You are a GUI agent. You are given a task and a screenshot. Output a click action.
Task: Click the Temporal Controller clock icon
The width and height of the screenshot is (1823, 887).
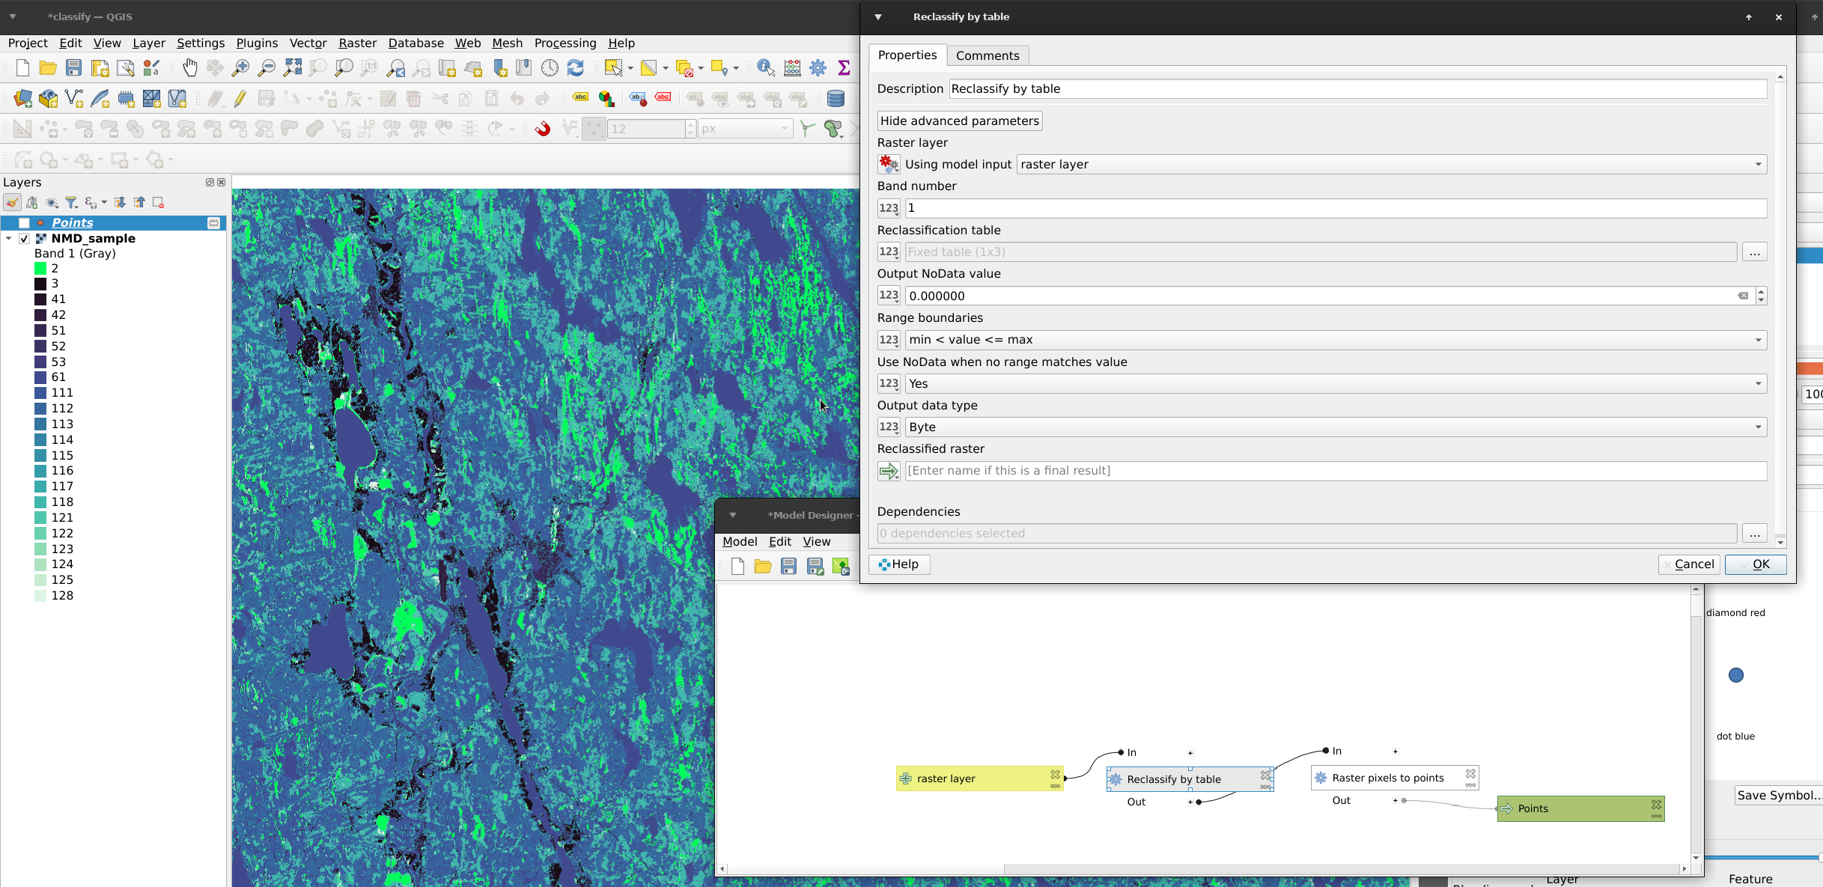(550, 68)
